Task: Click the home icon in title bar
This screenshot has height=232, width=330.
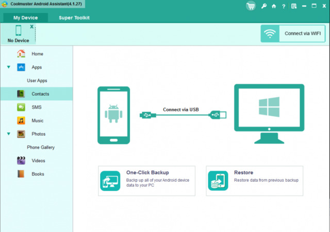Action: 274,7
